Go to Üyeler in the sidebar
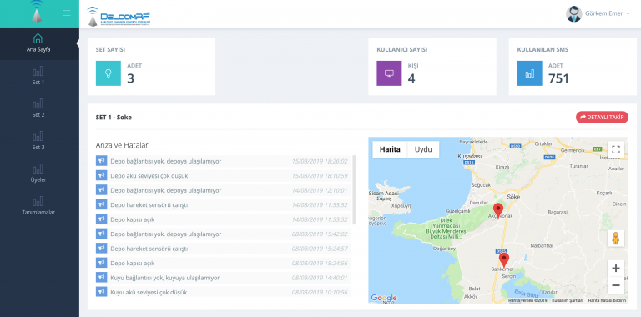Screen dimensions: 641x317 [38, 174]
